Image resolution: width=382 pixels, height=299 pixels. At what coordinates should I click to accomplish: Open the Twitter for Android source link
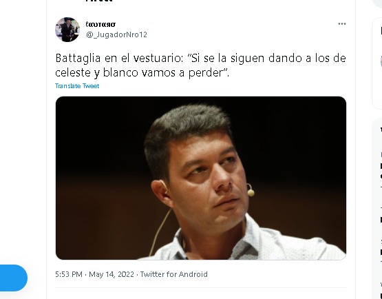pos(174,274)
